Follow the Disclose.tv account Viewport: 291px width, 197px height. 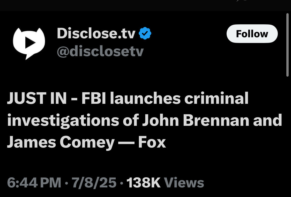tap(252, 34)
